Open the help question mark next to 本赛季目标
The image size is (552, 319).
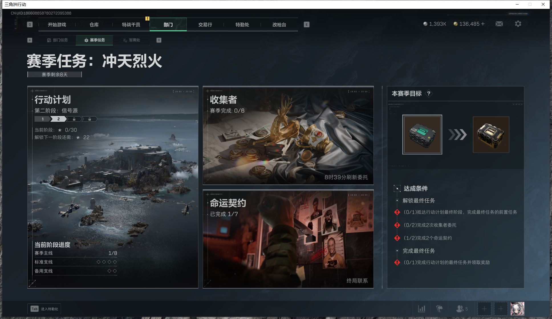pos(429,94)
